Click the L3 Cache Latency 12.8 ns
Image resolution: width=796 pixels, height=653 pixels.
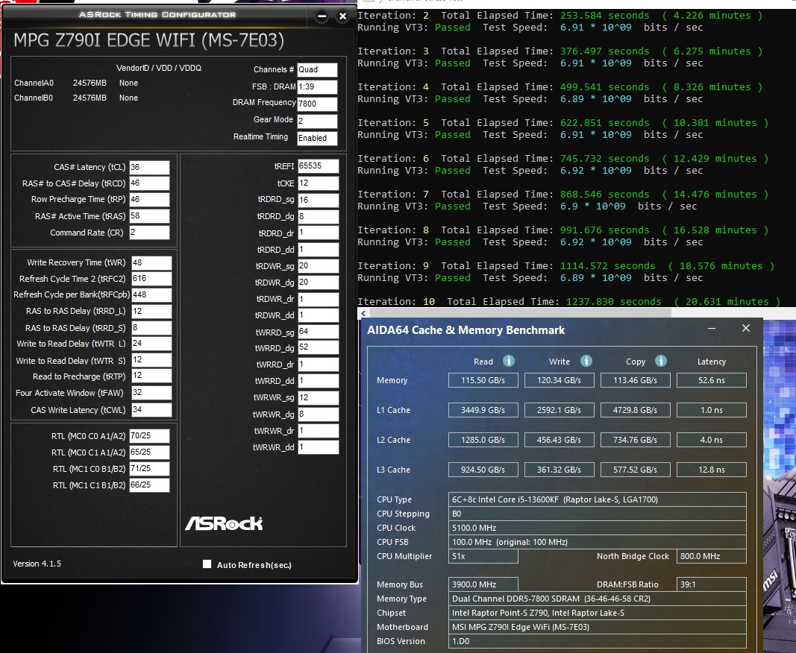(711, 470)
